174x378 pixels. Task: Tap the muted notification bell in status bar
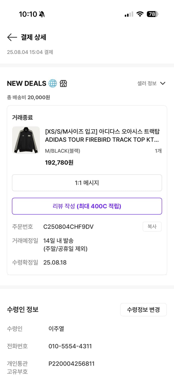pyautogui.click(x=41, y=14)
